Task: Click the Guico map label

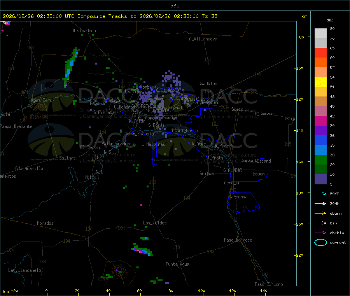Action: 237,109
